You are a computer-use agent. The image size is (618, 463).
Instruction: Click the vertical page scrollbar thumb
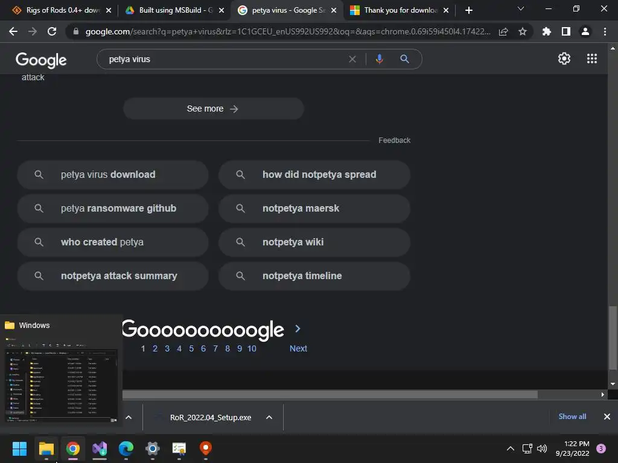(613, 338)
